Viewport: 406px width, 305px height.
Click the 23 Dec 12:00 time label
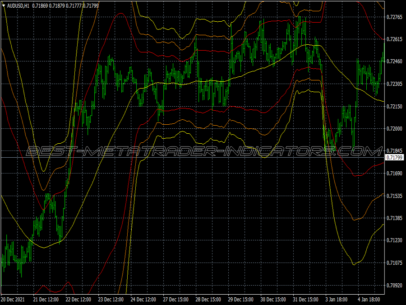pos(111,300)
